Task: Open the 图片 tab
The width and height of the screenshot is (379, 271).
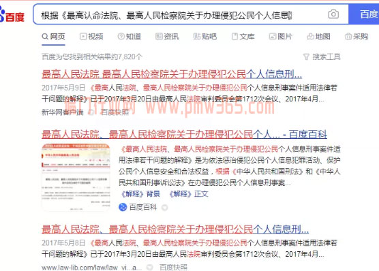Action: [x=281, y=37]
